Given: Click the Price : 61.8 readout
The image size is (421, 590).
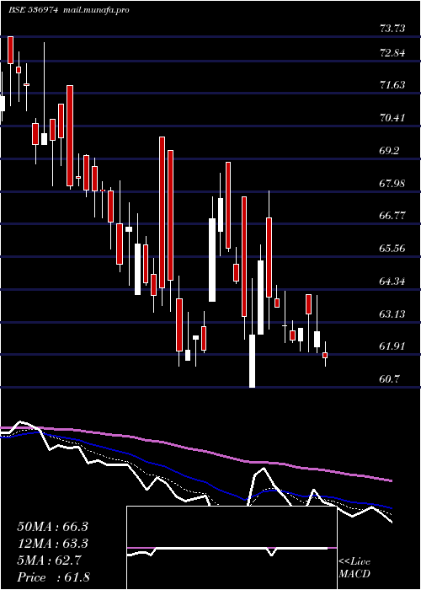Looking at the screenshot, I should [x=53, y=577].
